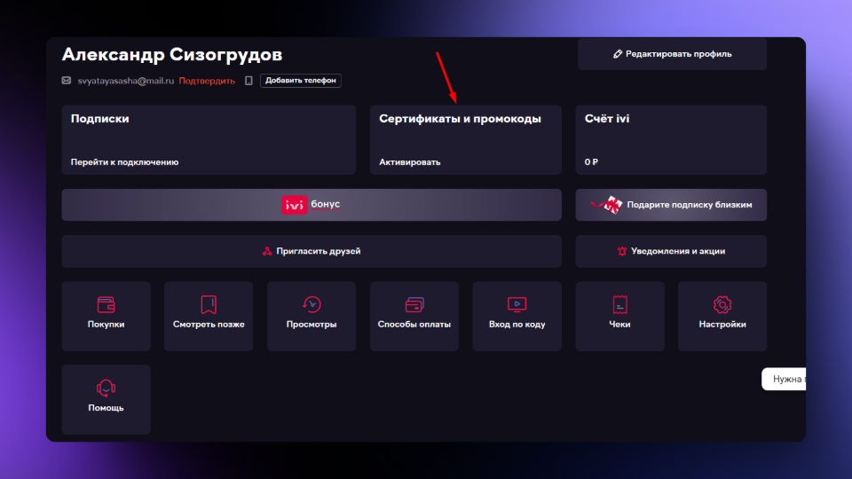Click the Смотреть позже label
This screenshot has height=479, width=852.
coord(209,325)
